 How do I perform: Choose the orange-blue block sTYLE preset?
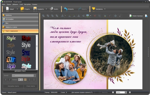[x=11, y=60]
